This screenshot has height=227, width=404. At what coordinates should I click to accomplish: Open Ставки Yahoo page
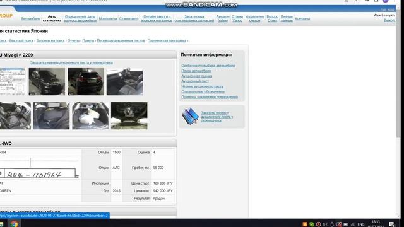tap(237, 18)
